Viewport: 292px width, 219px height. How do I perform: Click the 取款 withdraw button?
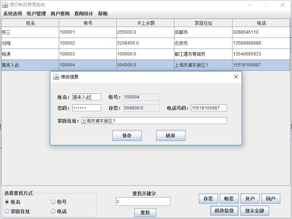click(x=229, y=198)
